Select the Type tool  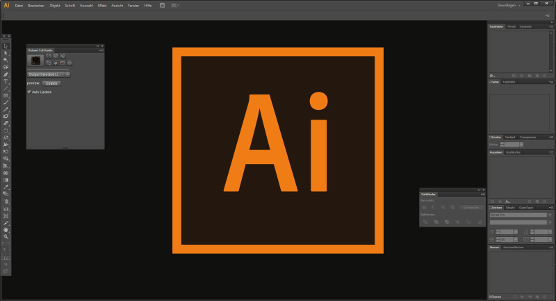6,81
